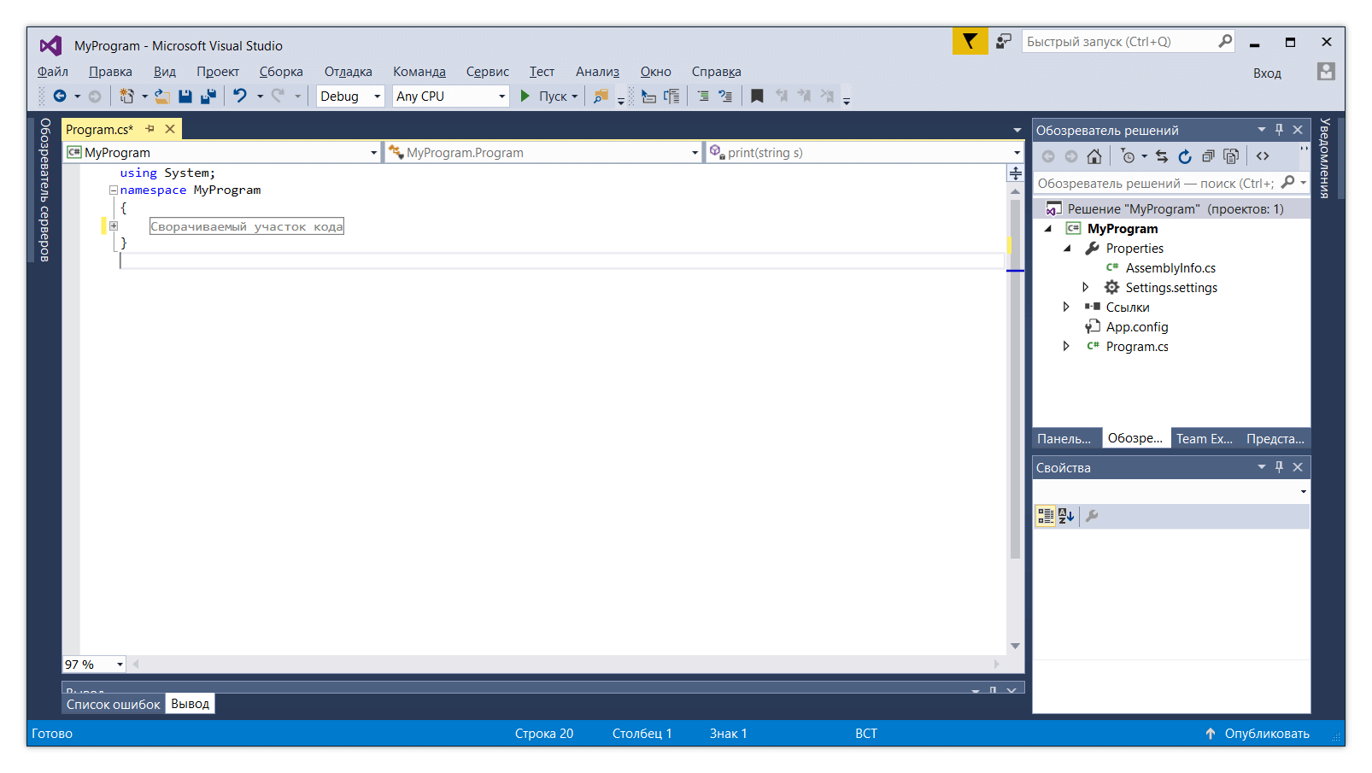Toggle a bookmark on the current line
Image resolution: width=1372 pixels, height=773 pixels.
click(x=757, y=97)
